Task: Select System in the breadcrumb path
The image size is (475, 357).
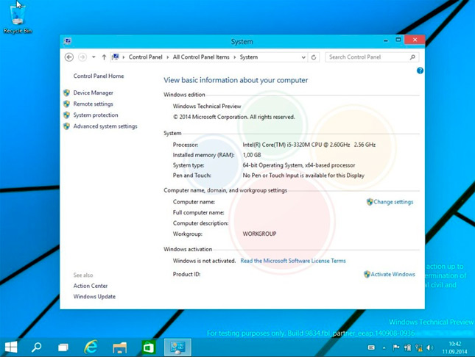Action: pyautogui.click(x=249, y=57)
